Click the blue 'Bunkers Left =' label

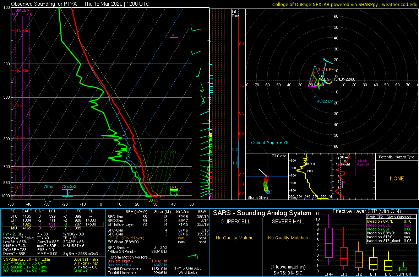tap(119, 265)
